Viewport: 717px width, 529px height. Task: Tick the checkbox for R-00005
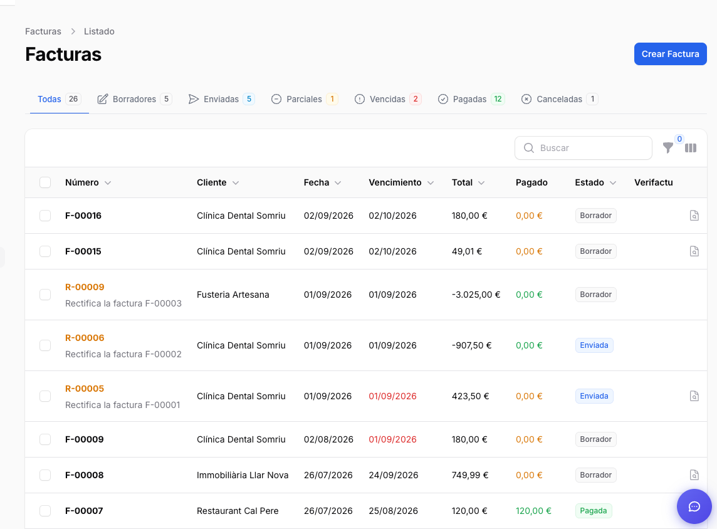(45, 396)
